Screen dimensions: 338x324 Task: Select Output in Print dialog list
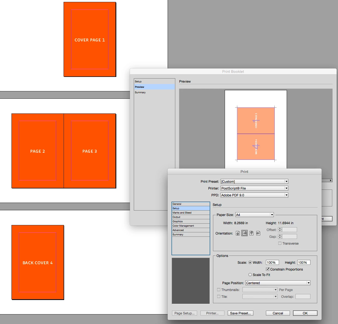(x=191, y=217)
